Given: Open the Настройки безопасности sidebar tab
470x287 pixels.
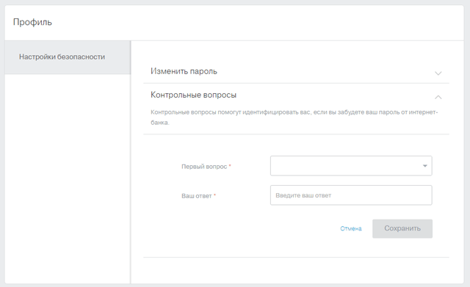Looking at the screenshot, I should pyautogui.click(x=68, y=57).
